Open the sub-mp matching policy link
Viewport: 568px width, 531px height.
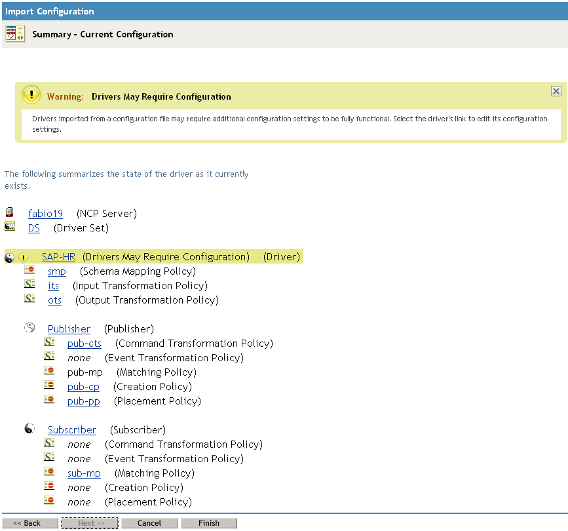(84, 473)
